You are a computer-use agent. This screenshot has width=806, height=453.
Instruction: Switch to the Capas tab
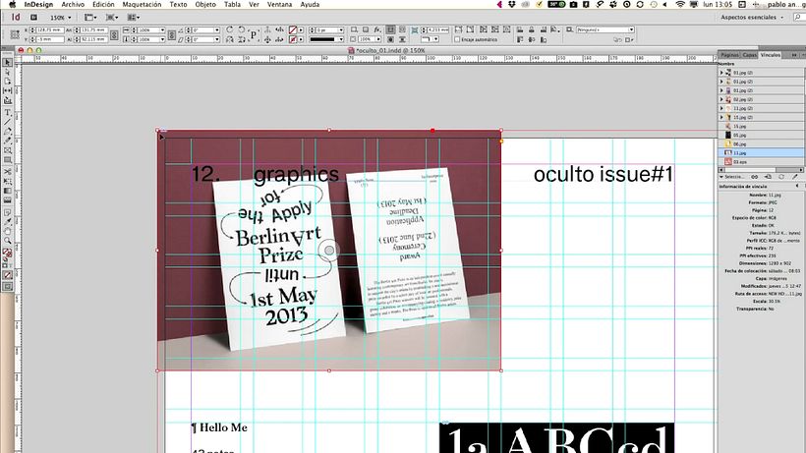click(x=749, y=54)
